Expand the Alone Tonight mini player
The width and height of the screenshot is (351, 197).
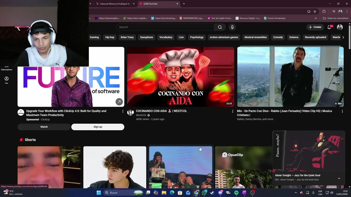coord(339,178)
